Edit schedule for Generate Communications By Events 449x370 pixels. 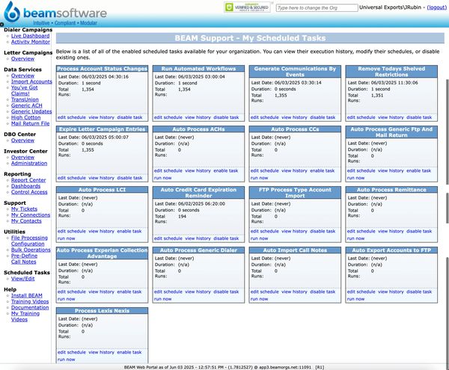tap(264, 117)
